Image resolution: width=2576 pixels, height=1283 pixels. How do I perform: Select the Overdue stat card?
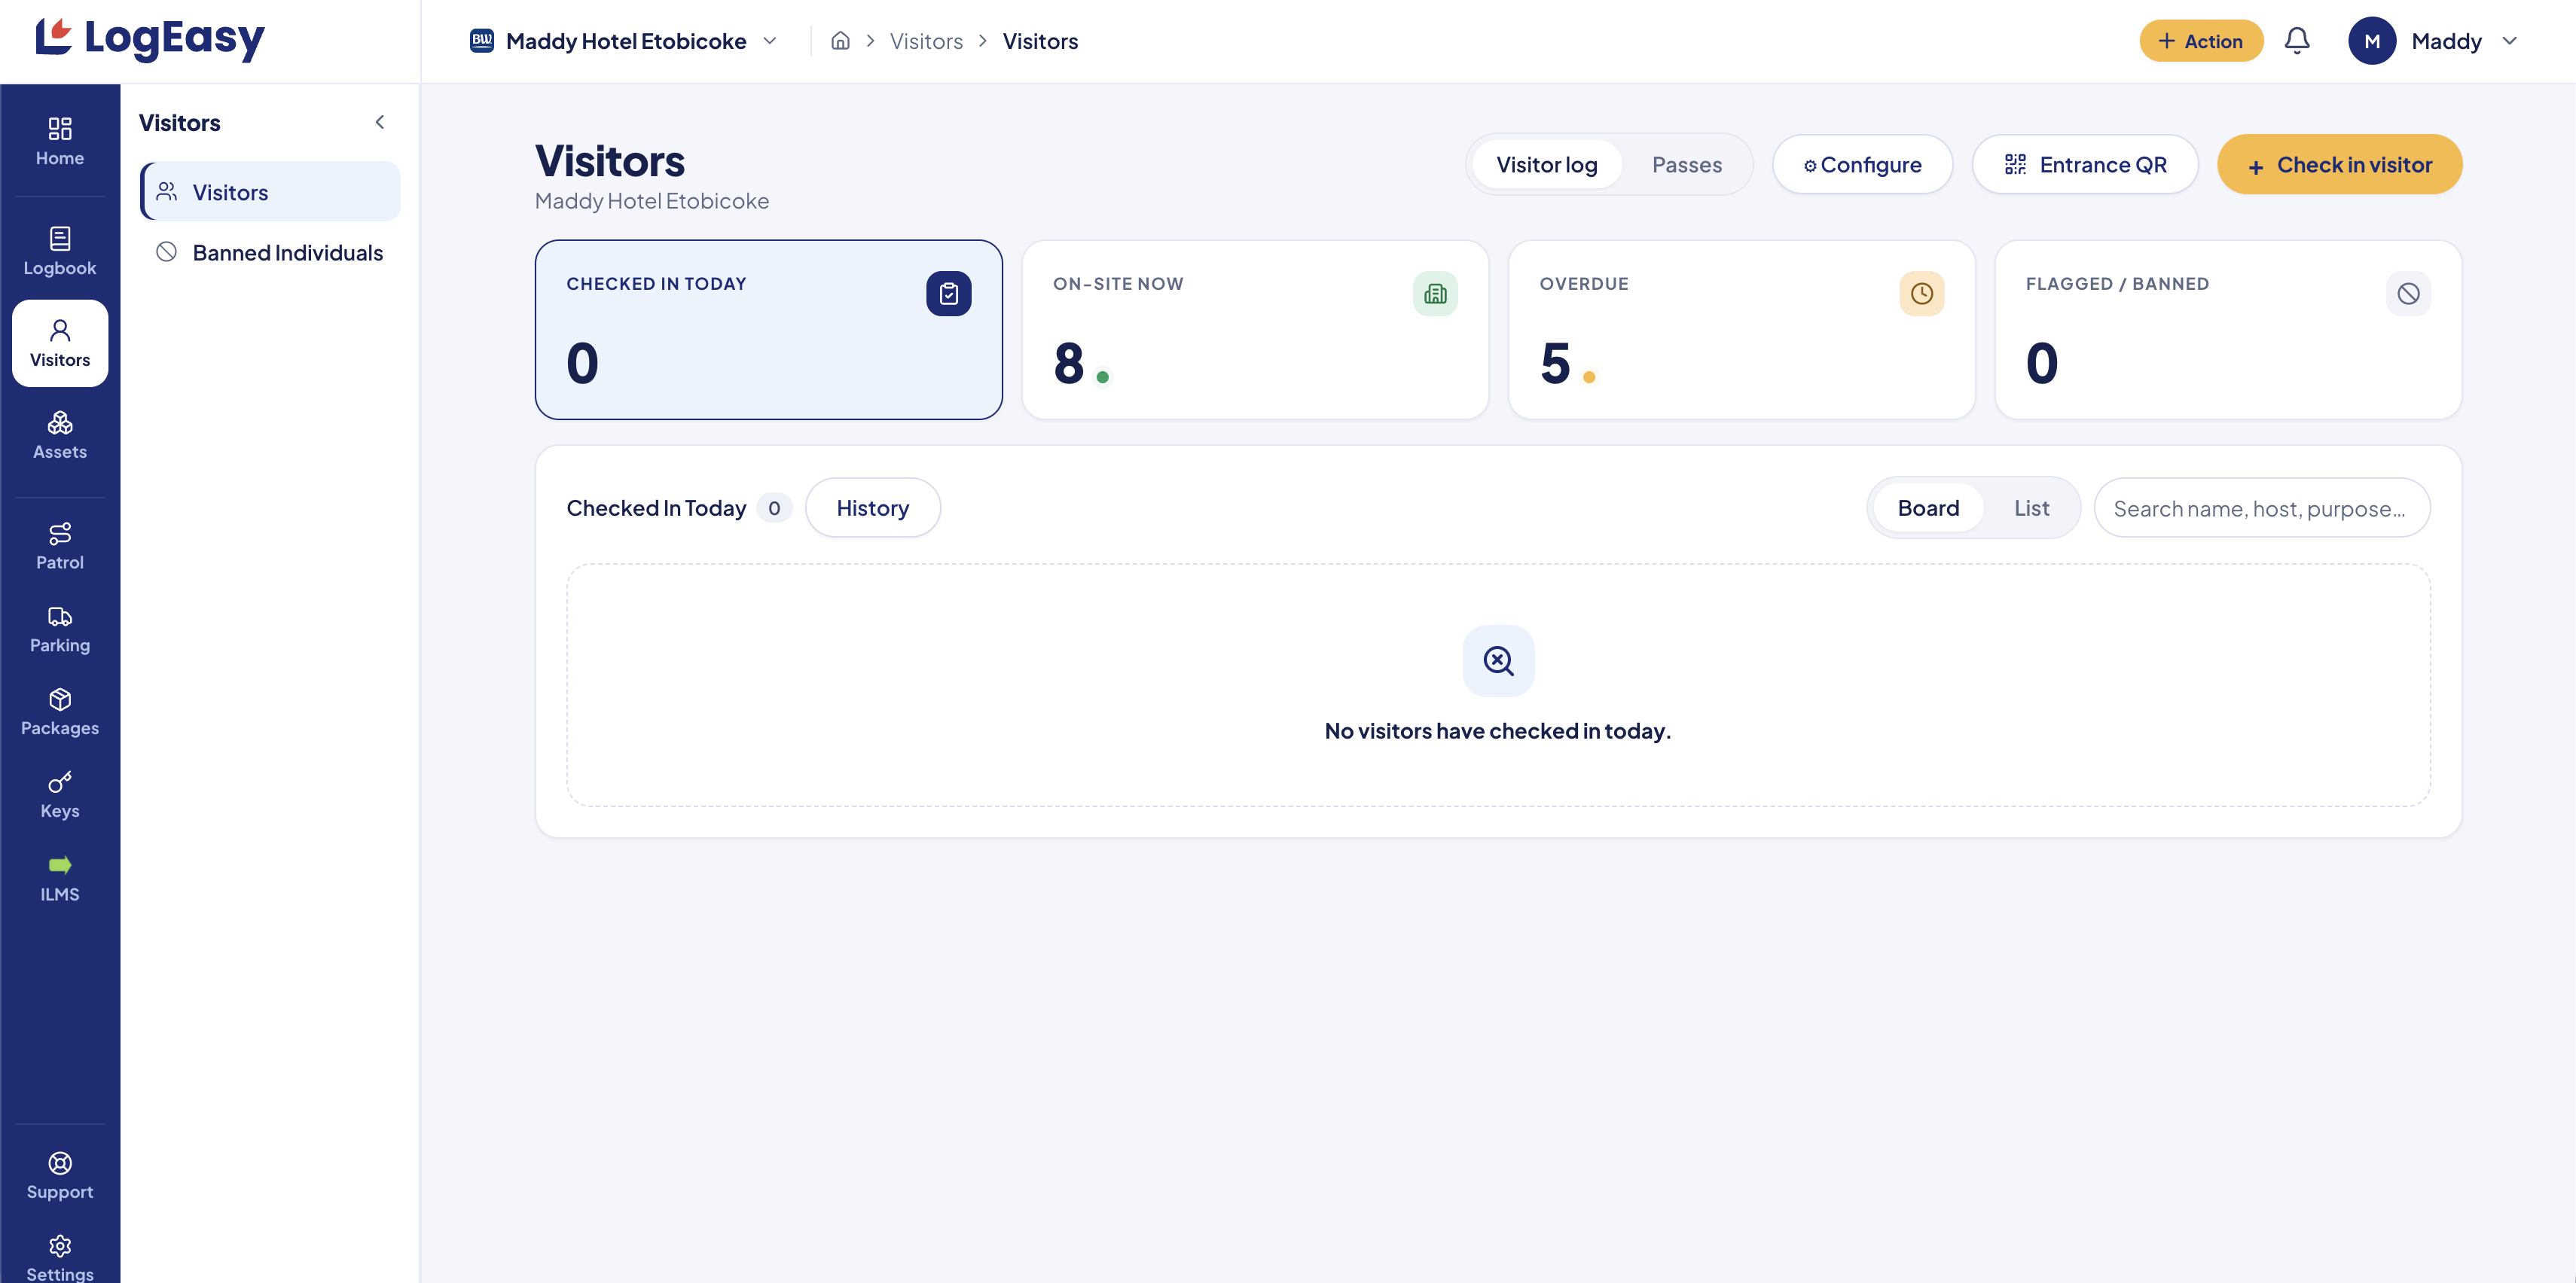coord(1741,330)
